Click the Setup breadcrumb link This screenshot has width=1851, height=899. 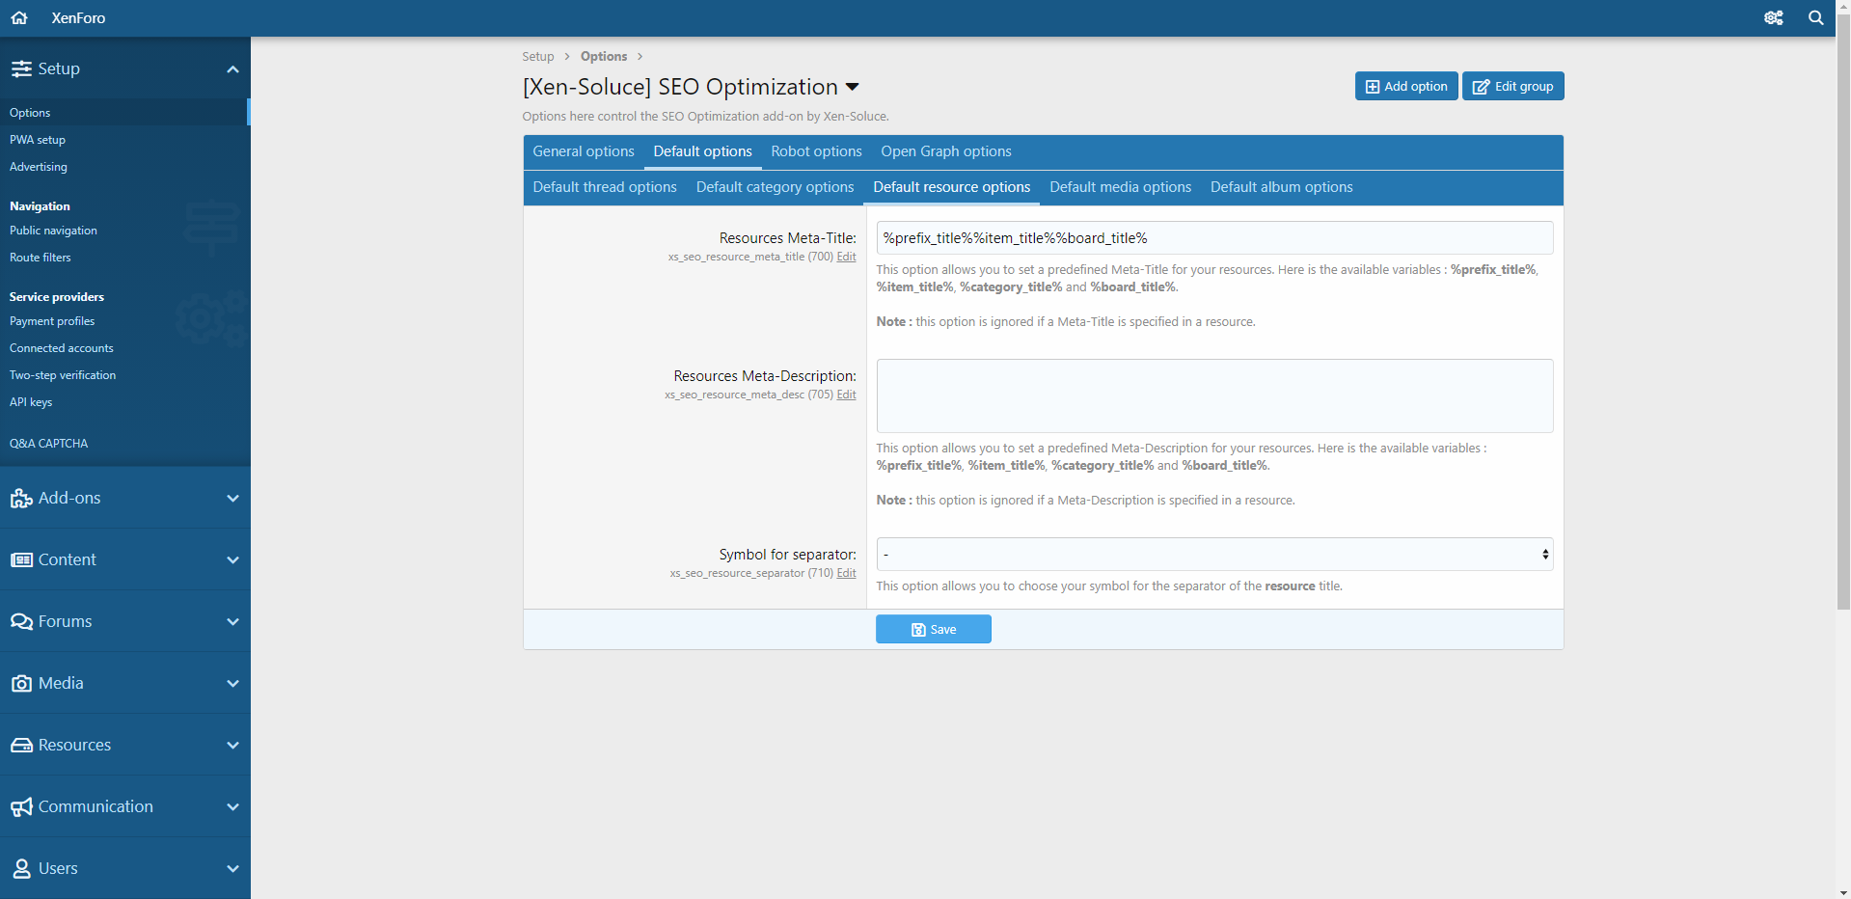point(538,56)
